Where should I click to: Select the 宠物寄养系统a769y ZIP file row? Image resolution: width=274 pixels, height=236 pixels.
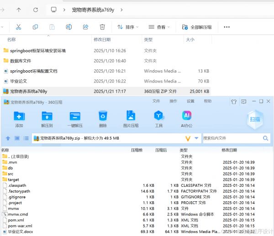tap(106, 91)
